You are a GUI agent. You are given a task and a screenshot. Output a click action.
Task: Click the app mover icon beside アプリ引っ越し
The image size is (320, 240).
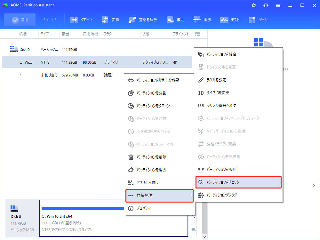click(131, 183)
